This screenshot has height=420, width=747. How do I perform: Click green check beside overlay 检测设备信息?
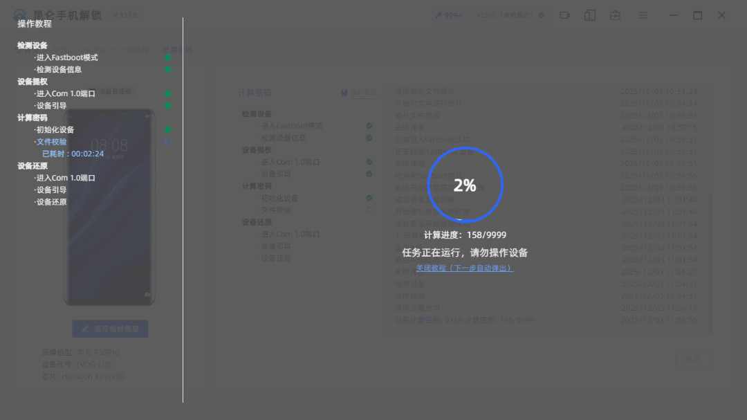168,70
